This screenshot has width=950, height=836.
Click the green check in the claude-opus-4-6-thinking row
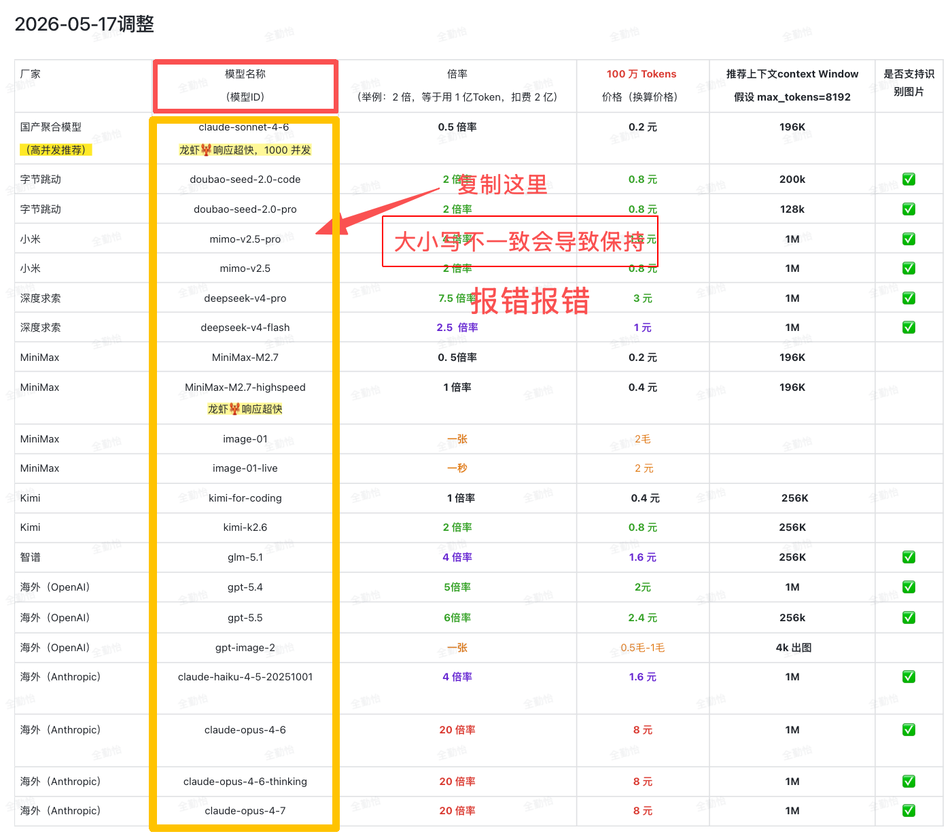pyautogui.click(x=909, y=782)
